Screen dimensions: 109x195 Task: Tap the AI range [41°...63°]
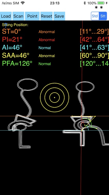click(95, 48)
